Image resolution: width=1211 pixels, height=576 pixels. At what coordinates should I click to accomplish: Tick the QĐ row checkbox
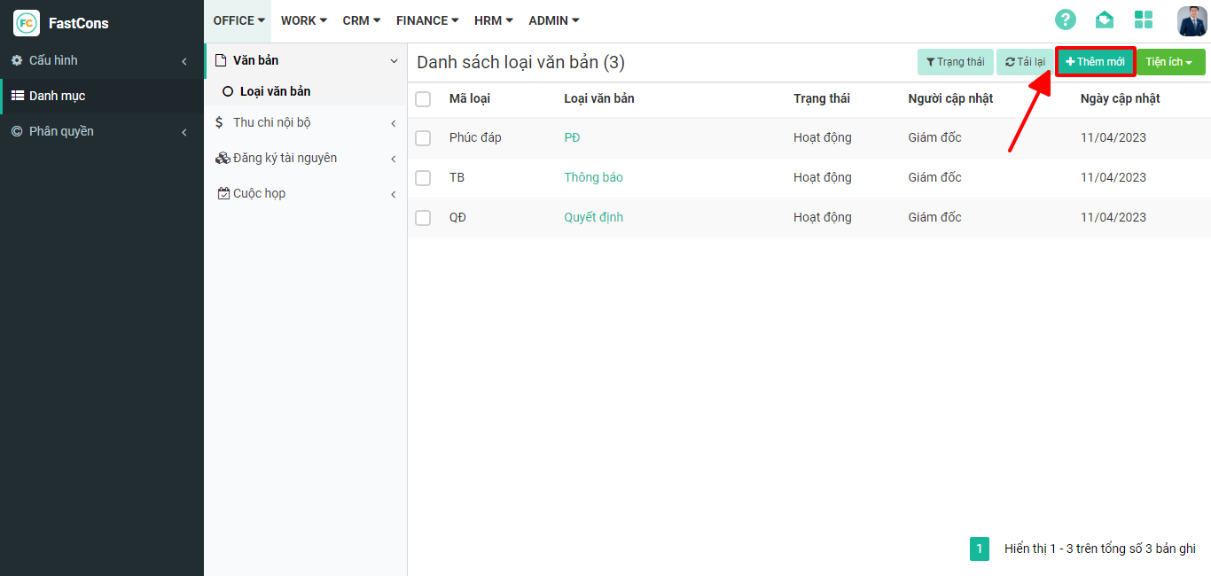(423, 218)
